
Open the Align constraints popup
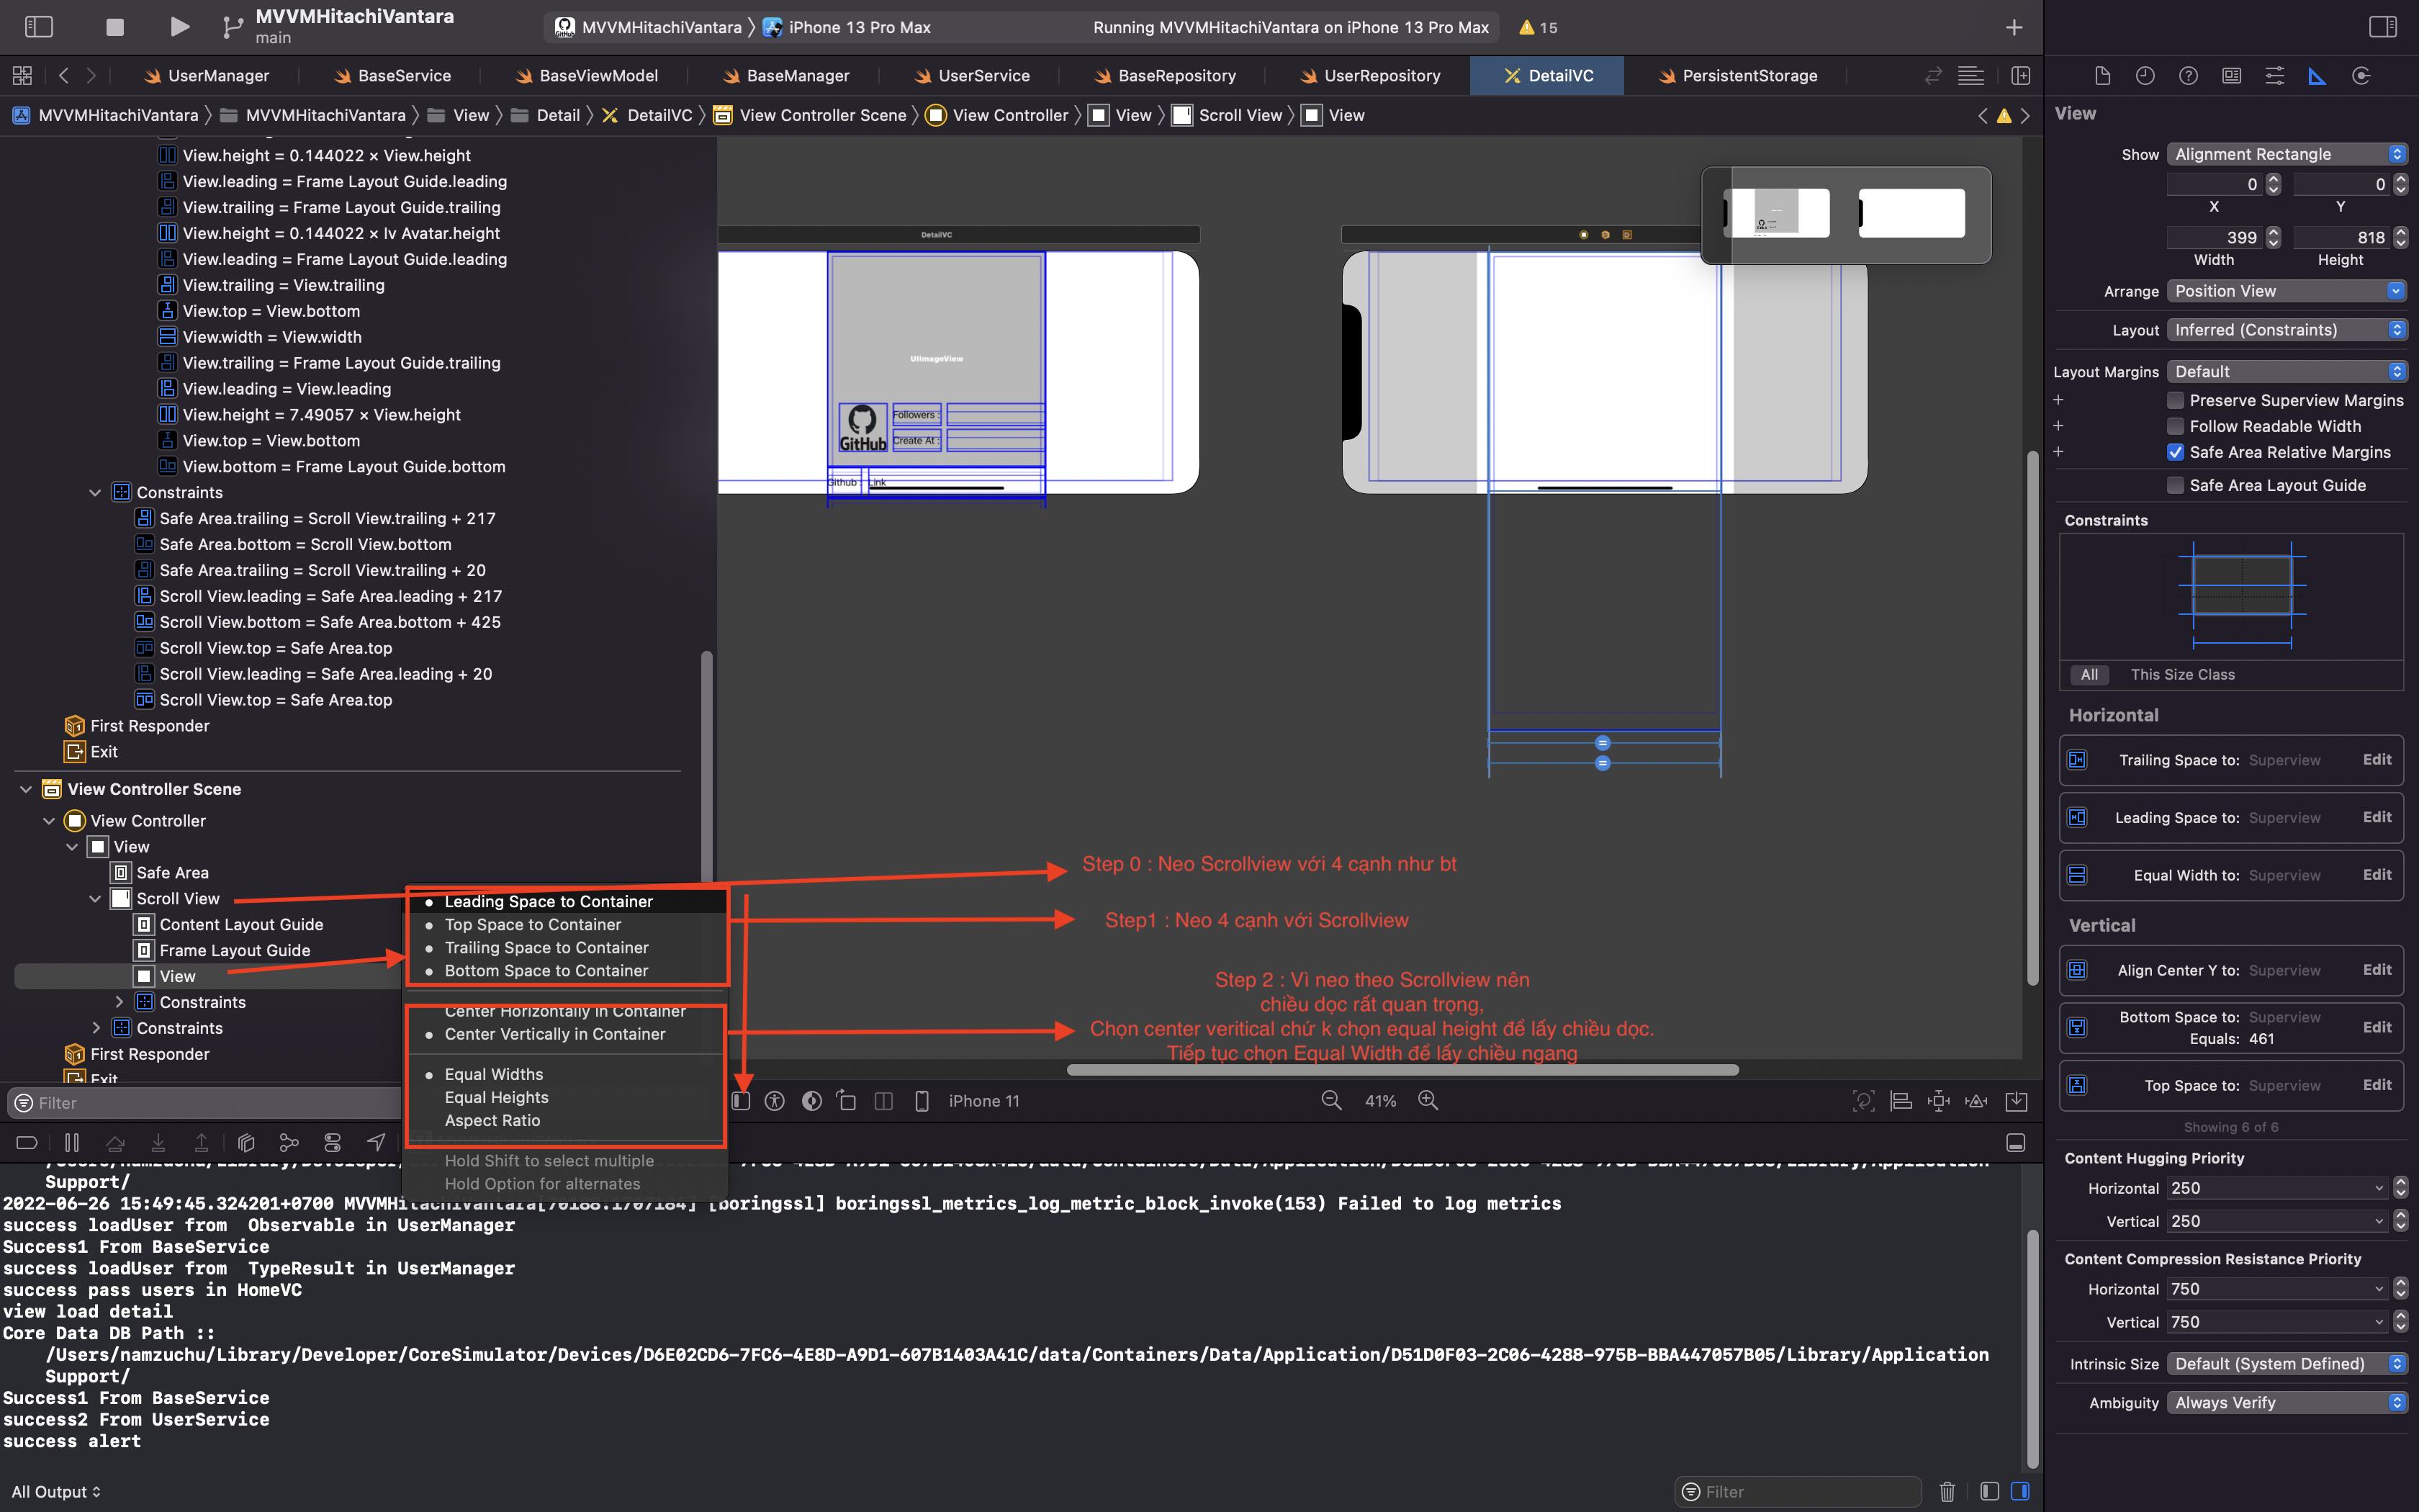coord(1901,1101)
